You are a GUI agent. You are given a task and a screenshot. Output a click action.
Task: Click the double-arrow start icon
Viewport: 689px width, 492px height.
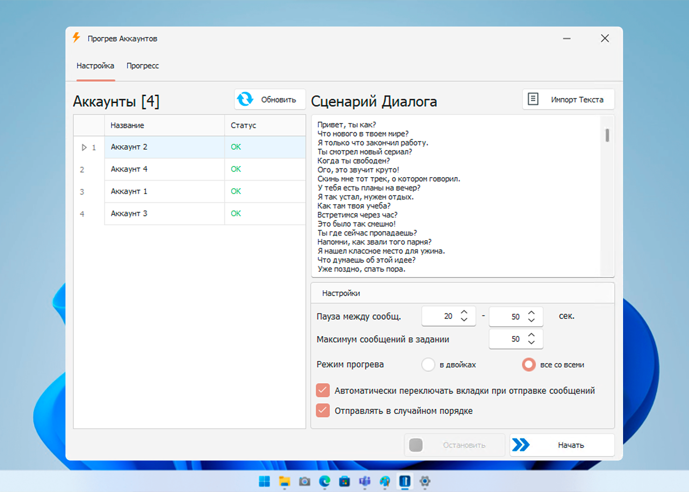click(521, 445)
